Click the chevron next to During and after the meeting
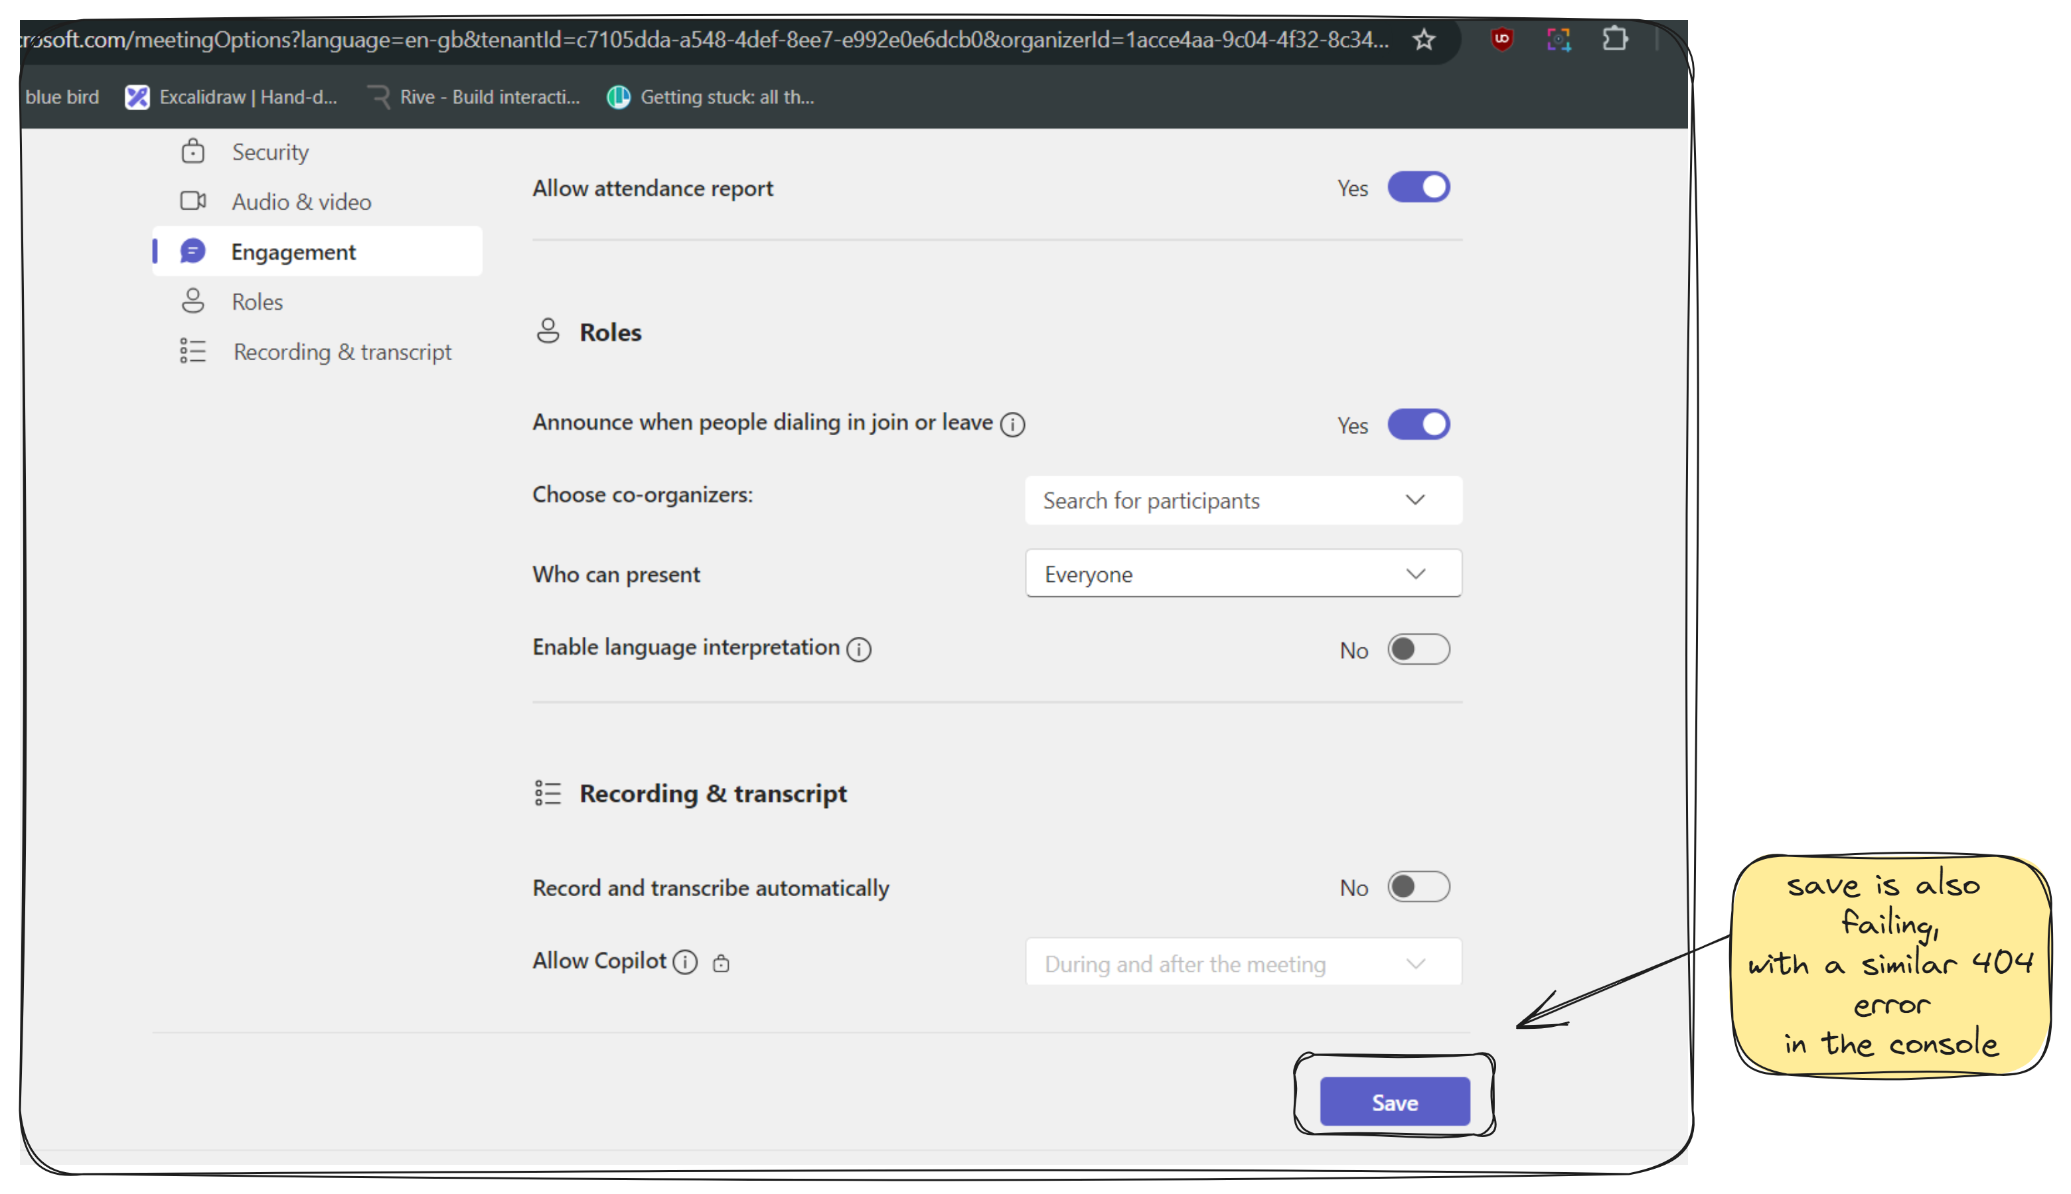The height and width of the screenshot is (1194, 2071). click(x=1415, y=964)
